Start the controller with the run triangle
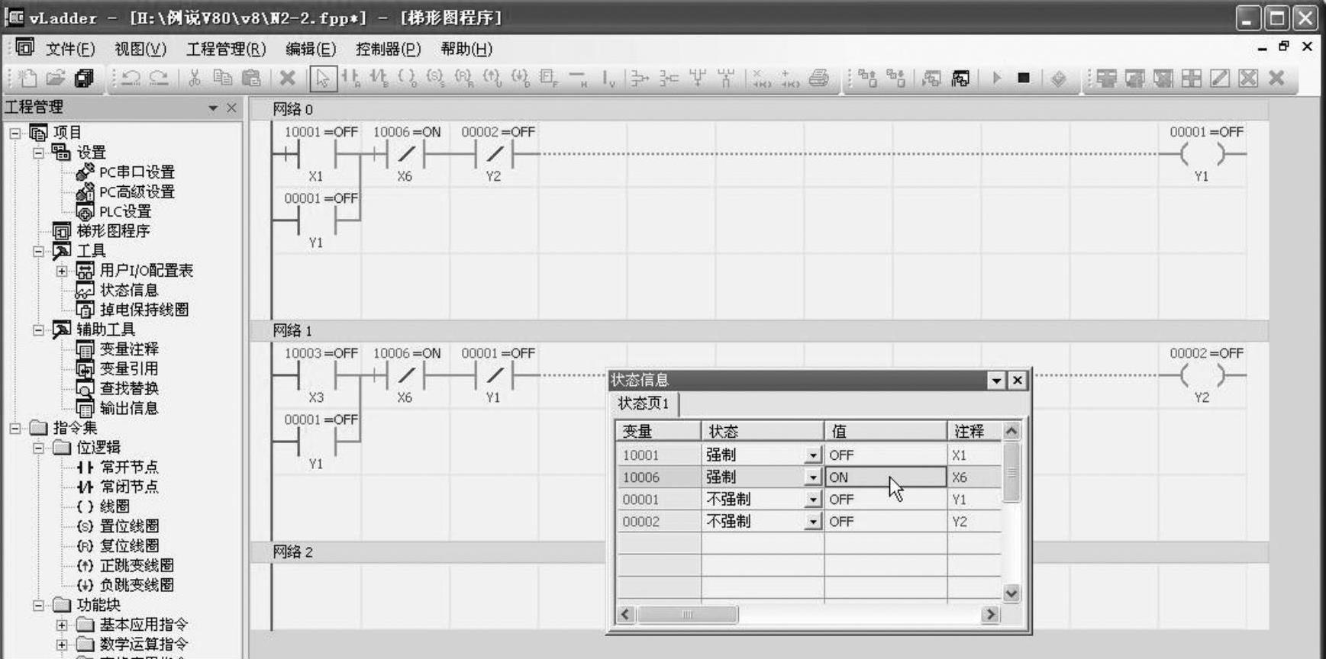1326x659 pixels. click(x=996, y=78)
